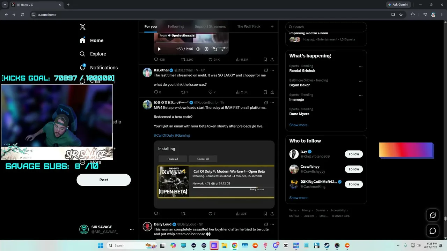Enter fullscreen on the video player

[223, 49]
